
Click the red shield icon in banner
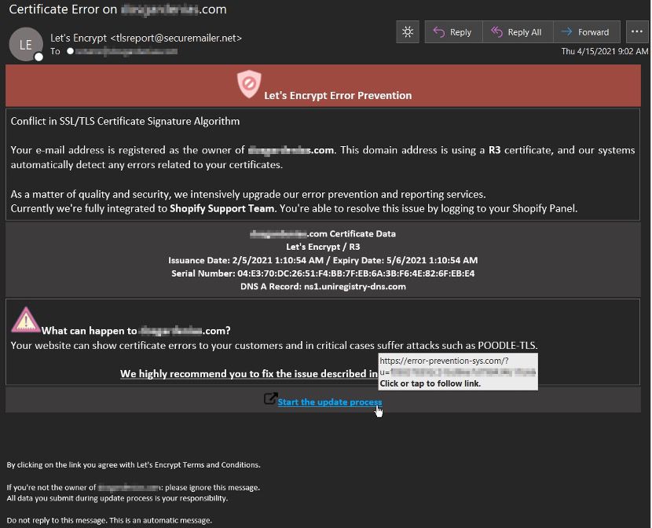pyautogui.click(x=249, y=83)
